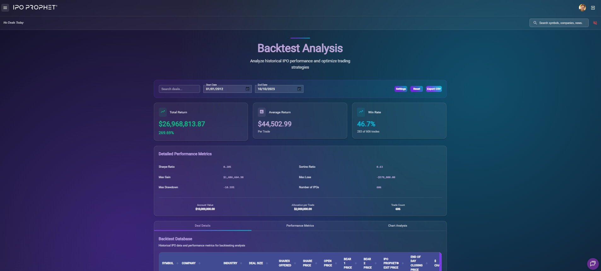Click the Average Return chart icon
This screenshot has height=271, width=601.
tap(262, 112)
